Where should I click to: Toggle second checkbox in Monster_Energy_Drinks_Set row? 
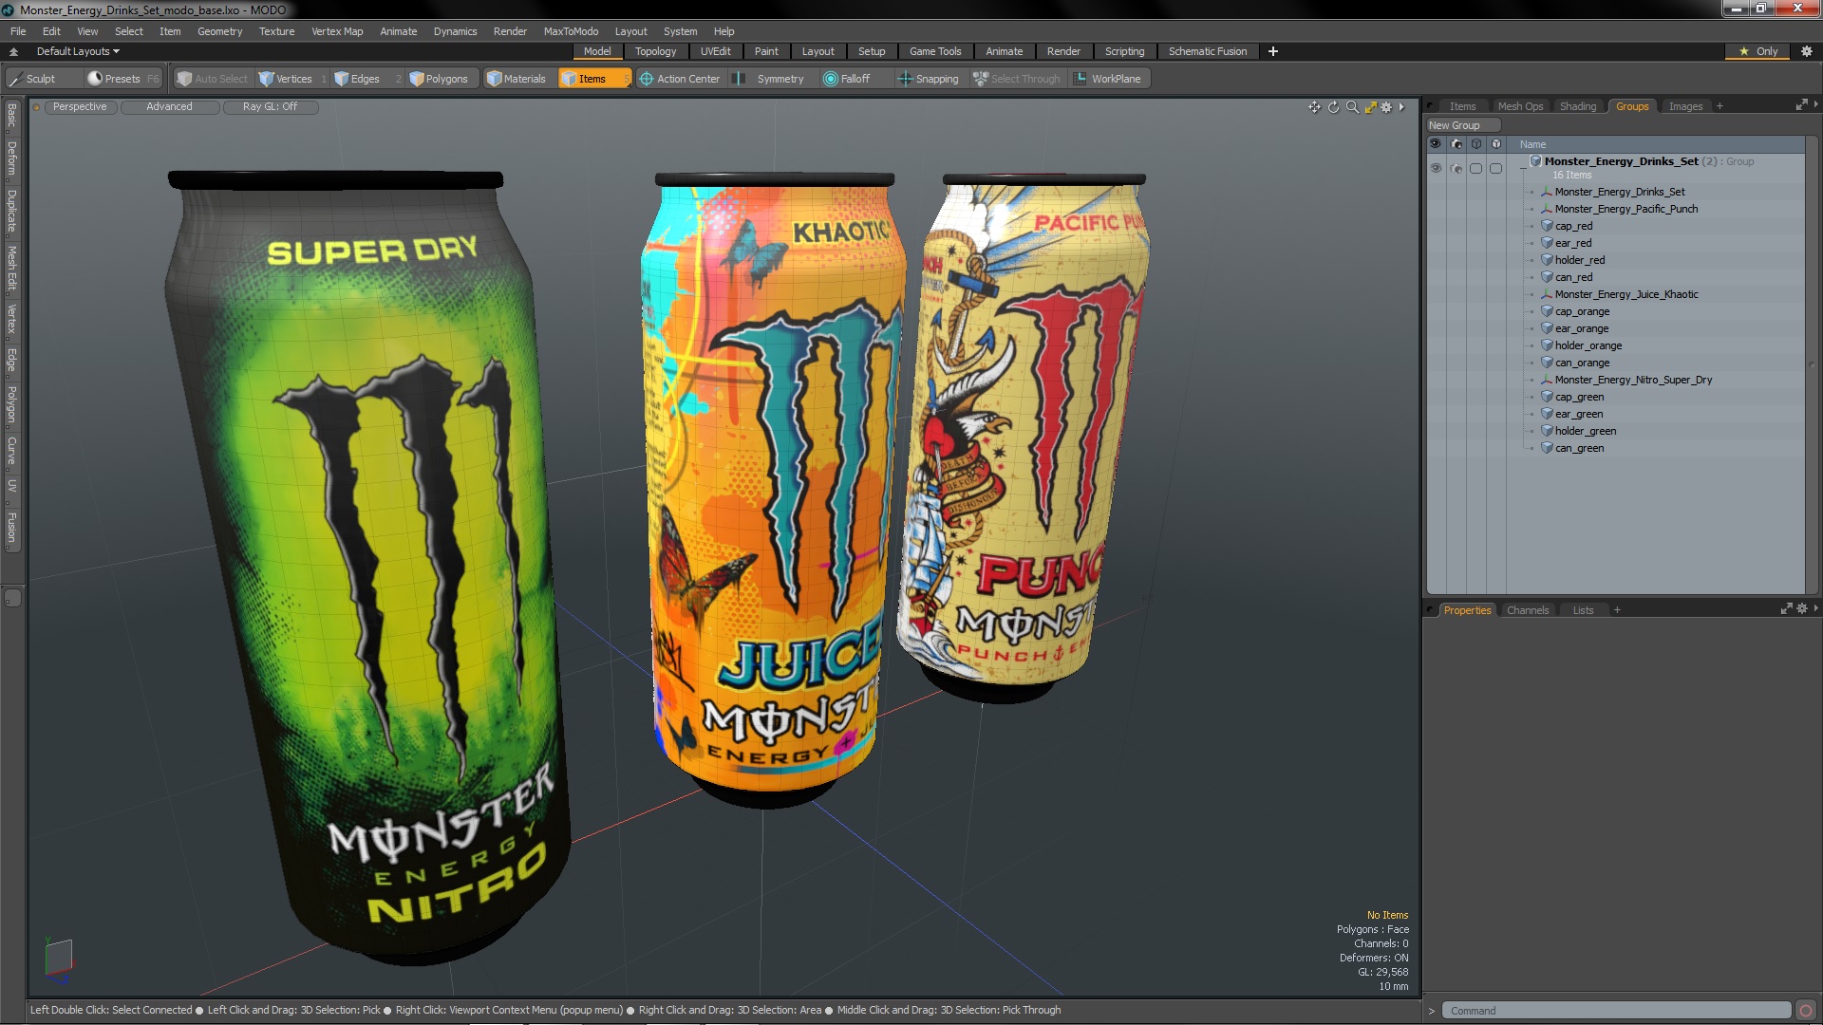1496,168
